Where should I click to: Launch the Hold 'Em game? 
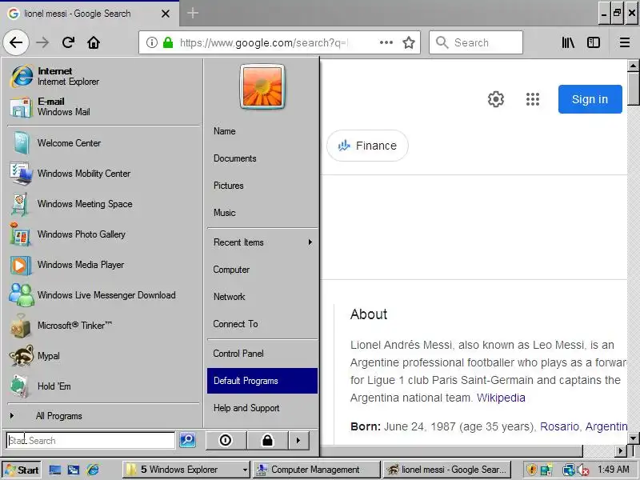[104, 386]
